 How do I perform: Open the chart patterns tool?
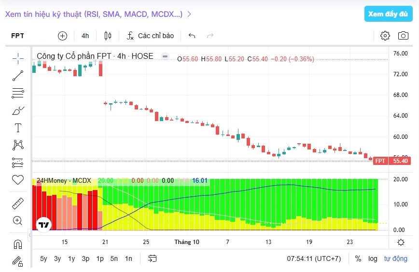18,145
